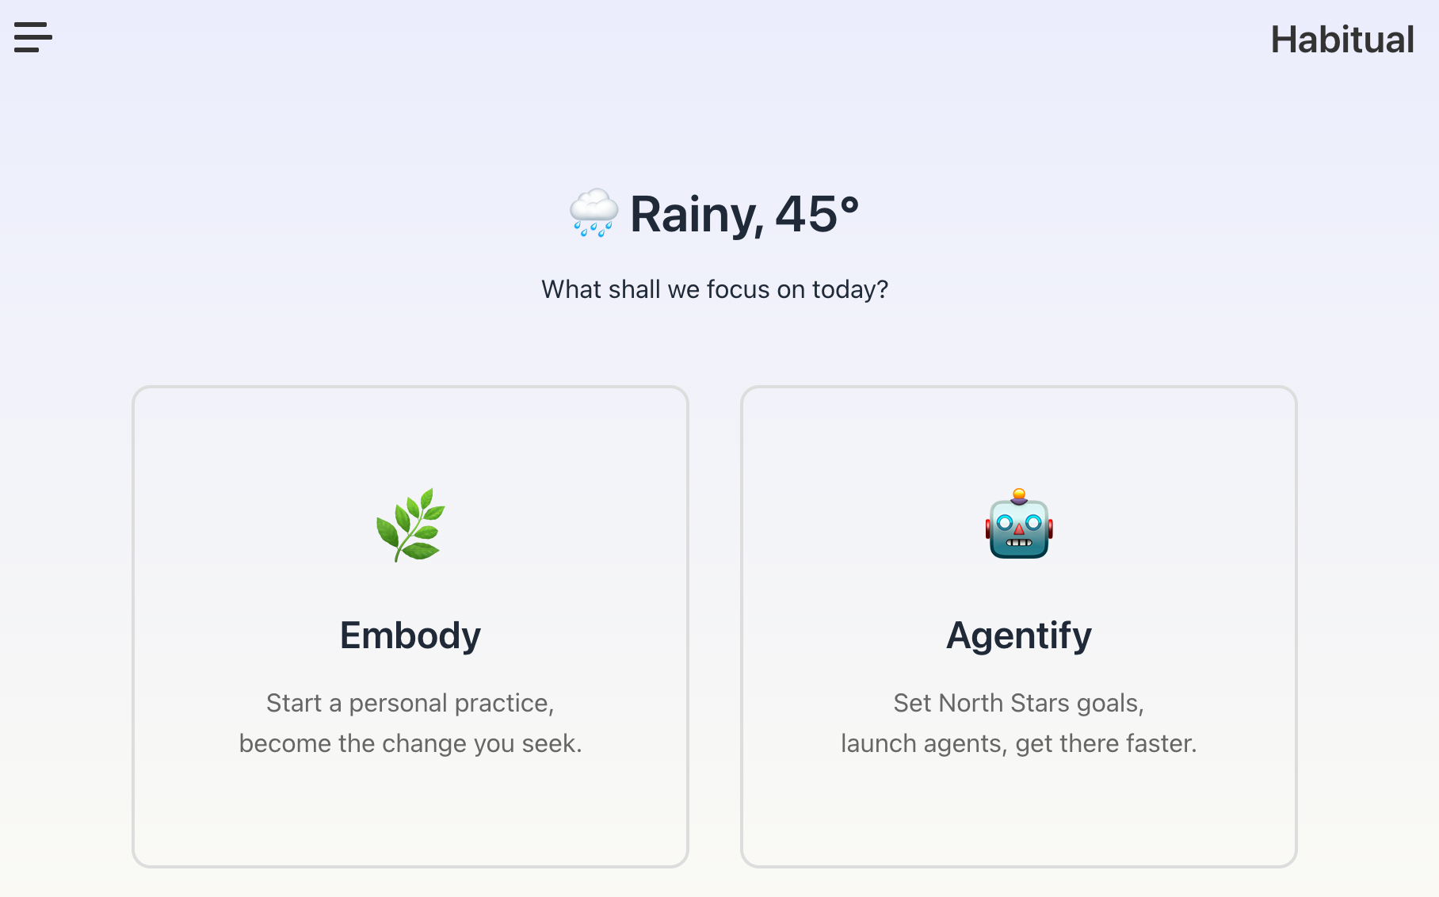Click blank space below Agentify description
The height and width of the screenshot is (897, 1439).
pyautogui.click(x=1019, y=812)
